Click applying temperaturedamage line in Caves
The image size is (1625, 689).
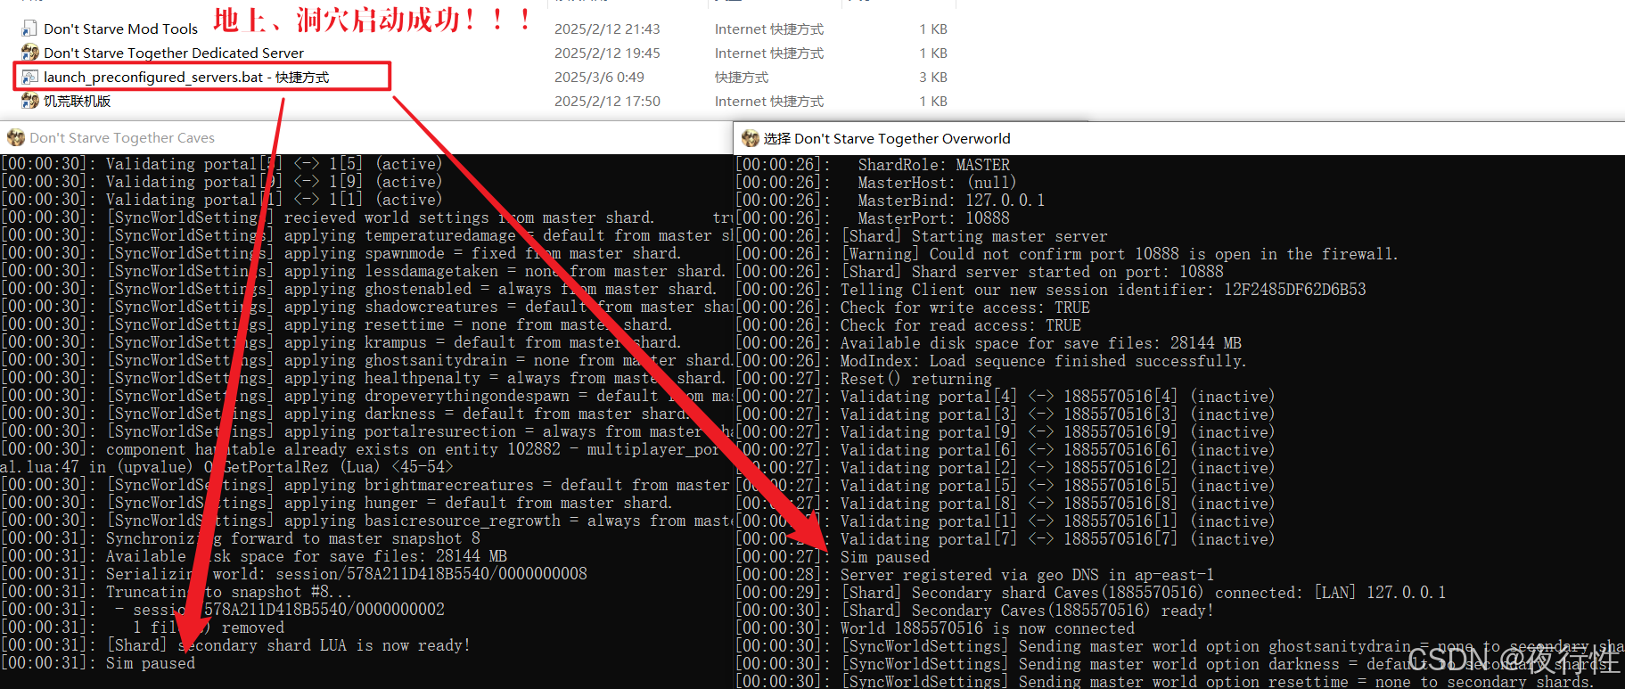point(366,235)
